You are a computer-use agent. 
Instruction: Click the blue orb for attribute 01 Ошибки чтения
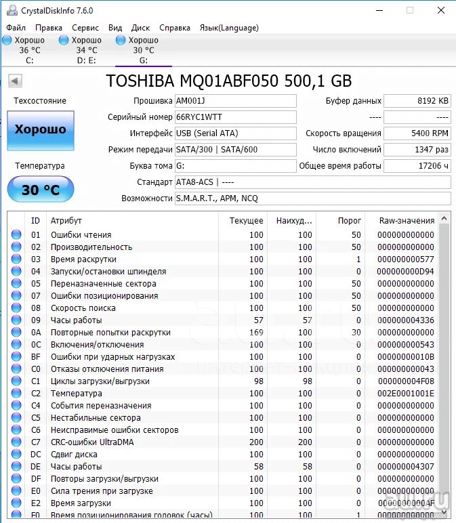[x=16, y=234]
